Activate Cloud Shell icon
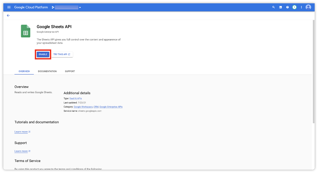Screen dimensions: 318x173 281,7
